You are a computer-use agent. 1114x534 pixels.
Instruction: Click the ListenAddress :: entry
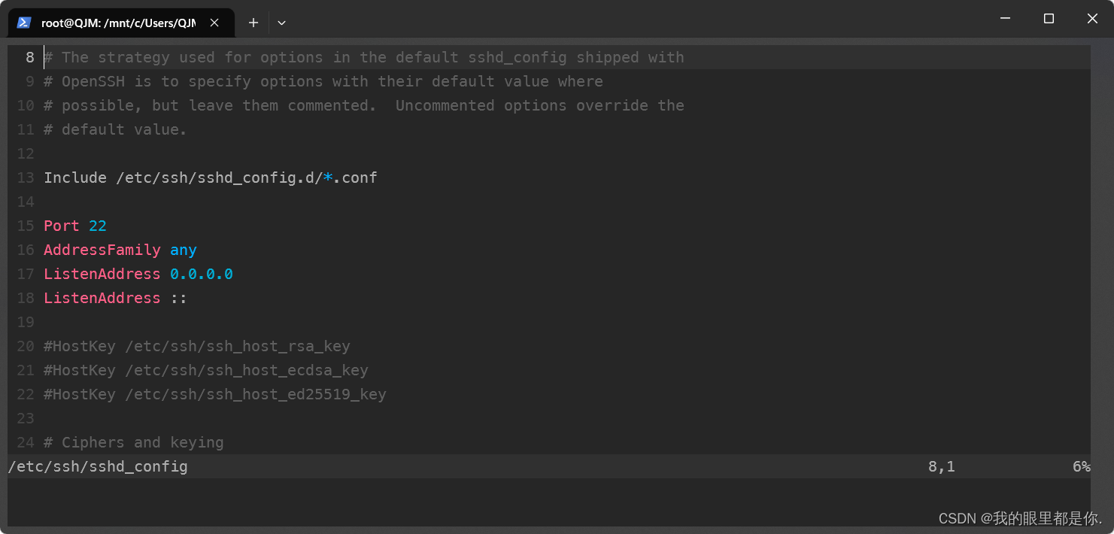click(x=113, y=298)
